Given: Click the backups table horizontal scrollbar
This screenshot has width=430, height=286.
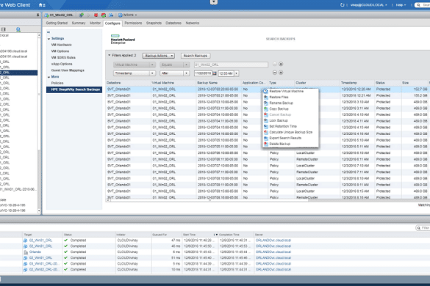Looking at the screenshot, I should (x=209, y=200).
